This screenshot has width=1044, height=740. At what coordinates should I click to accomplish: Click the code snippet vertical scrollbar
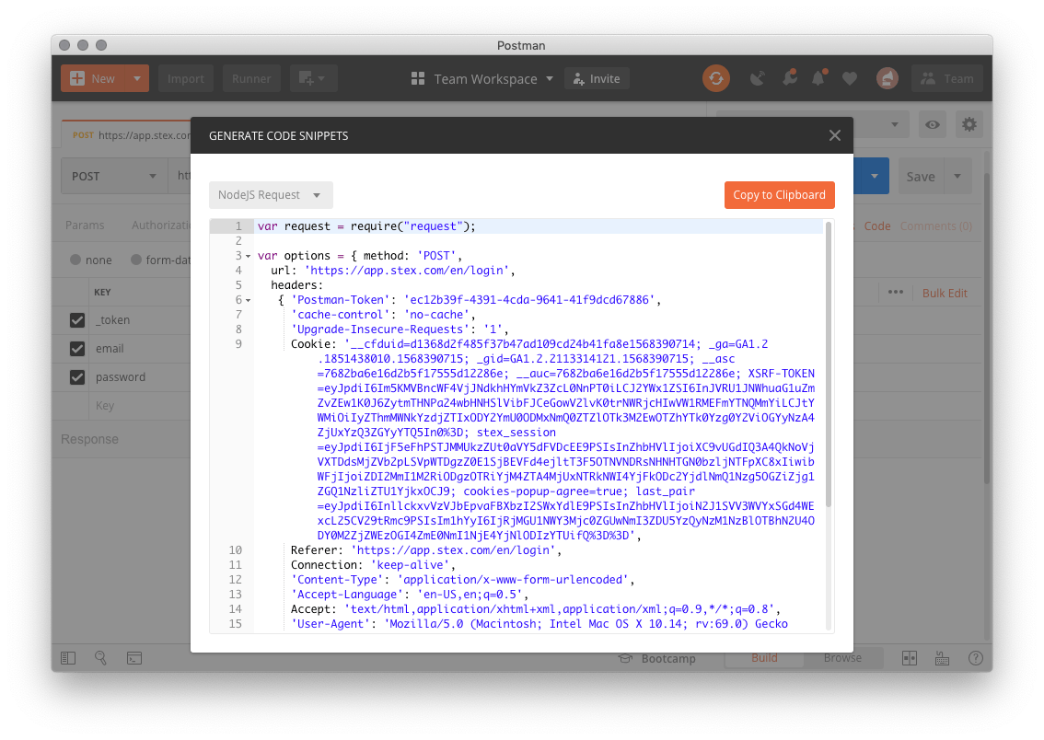tap(829, 364)
